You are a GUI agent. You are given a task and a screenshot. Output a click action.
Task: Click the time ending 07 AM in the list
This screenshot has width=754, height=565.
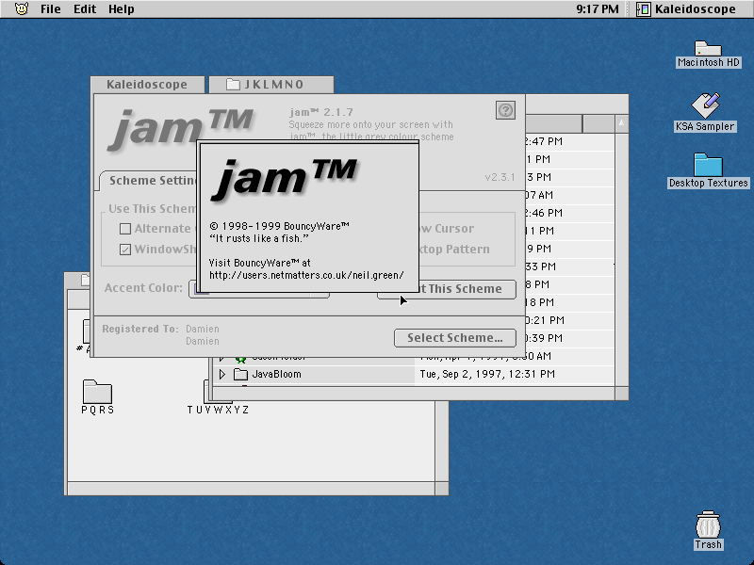[538, 195]
